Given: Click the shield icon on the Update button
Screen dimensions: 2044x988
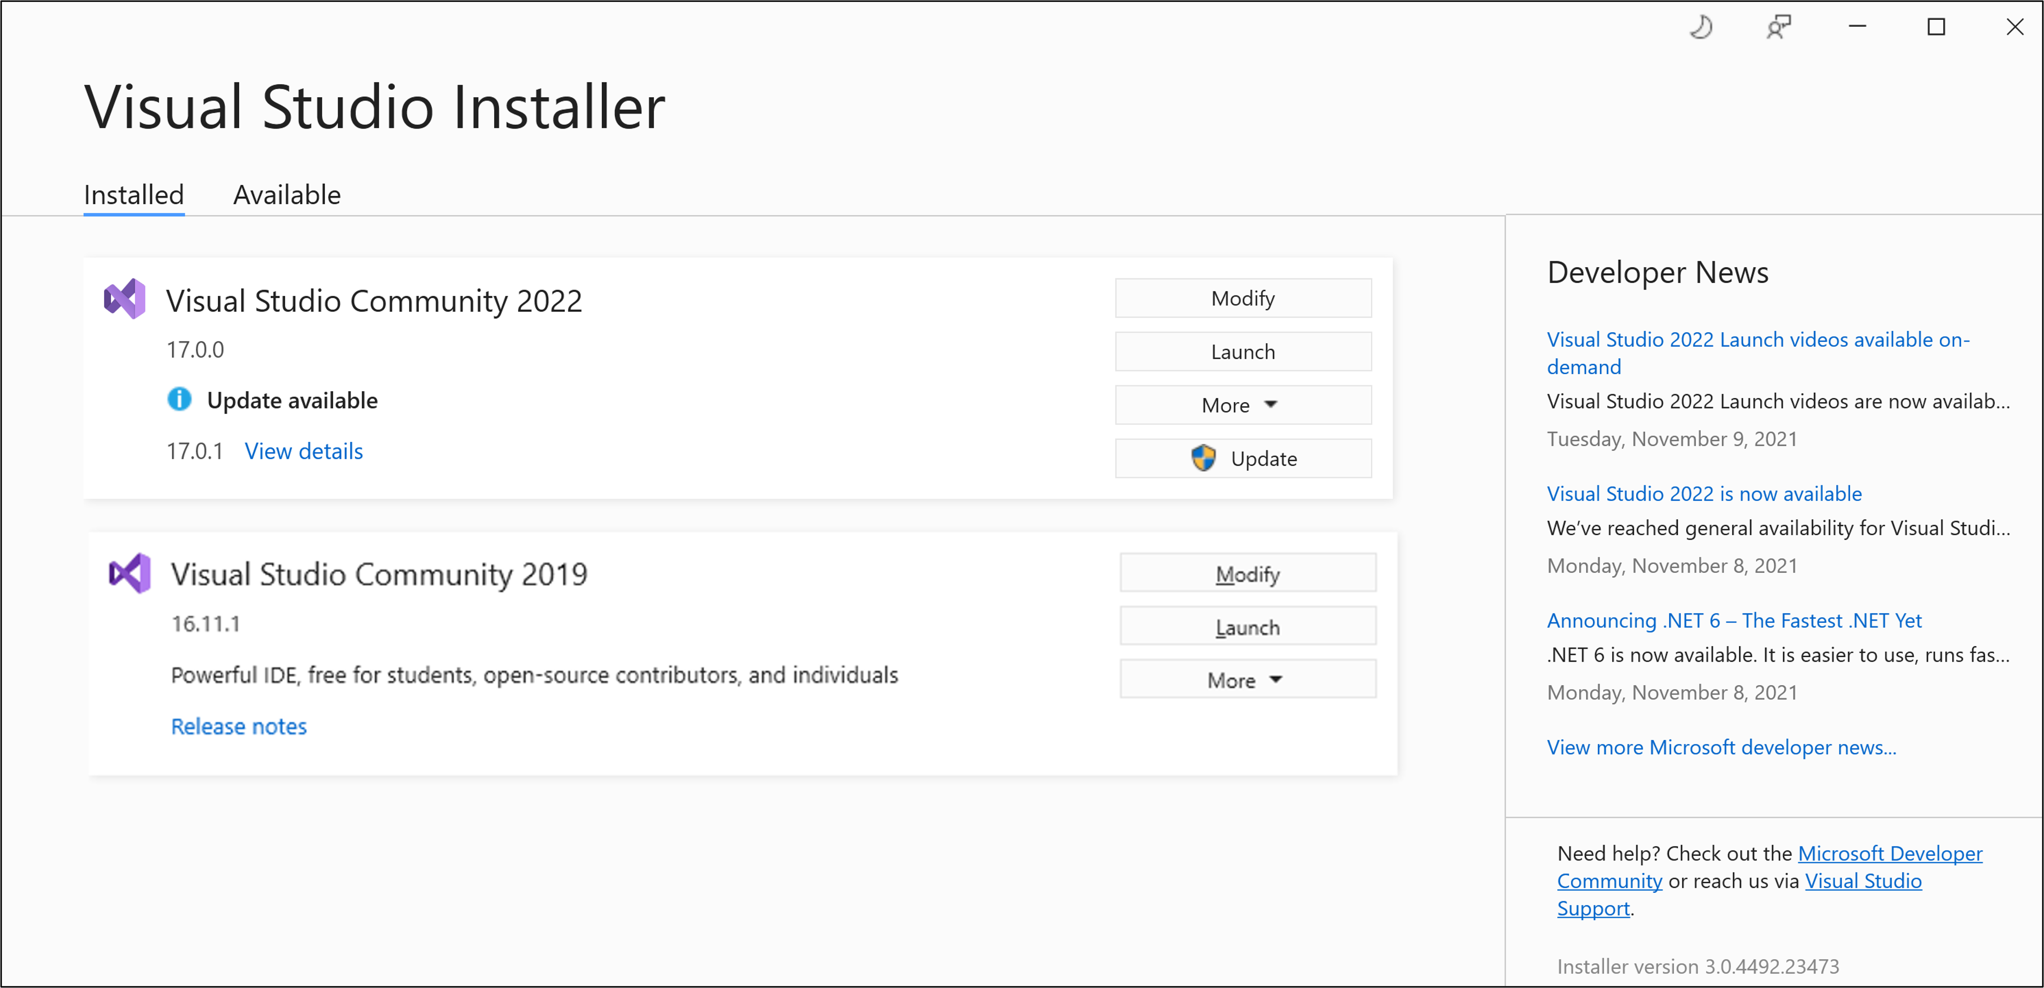Looking at the screenshot, I should click(x=1203, y=457).
